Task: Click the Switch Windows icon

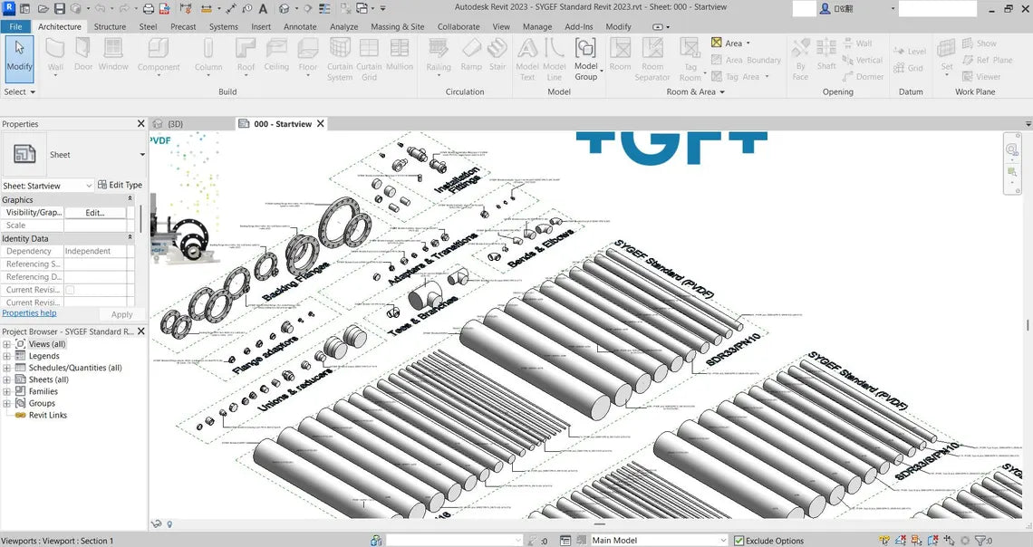Action: coord(362,8)
